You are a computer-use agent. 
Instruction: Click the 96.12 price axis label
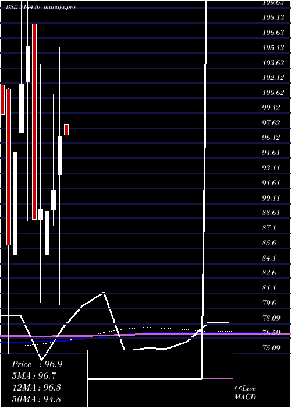click(x=271, y=138)
